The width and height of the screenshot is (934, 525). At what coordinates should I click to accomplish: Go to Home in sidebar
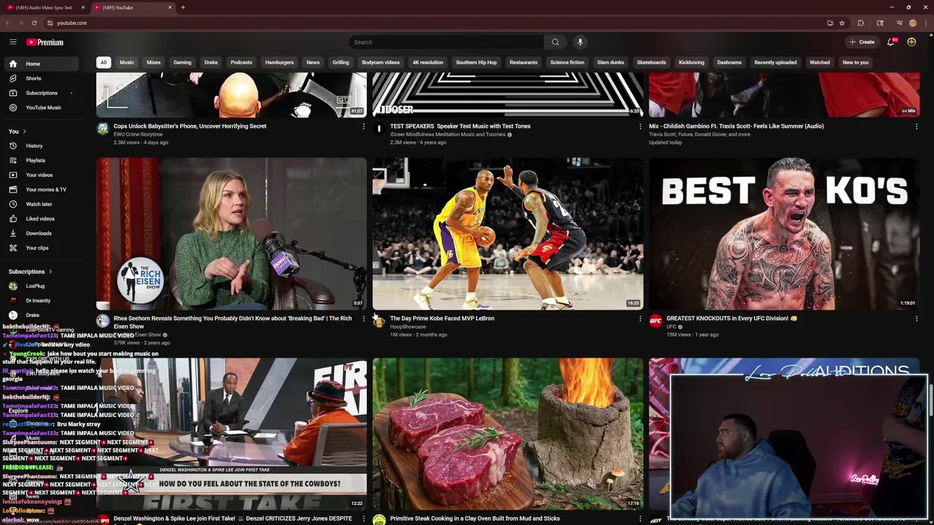(42, 63)
